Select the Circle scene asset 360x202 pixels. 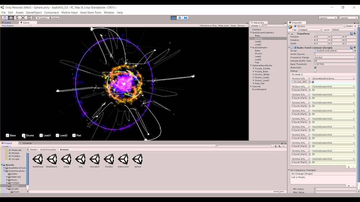(66, 161)
